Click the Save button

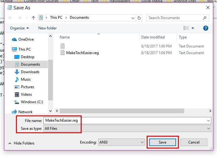(163, 142)
